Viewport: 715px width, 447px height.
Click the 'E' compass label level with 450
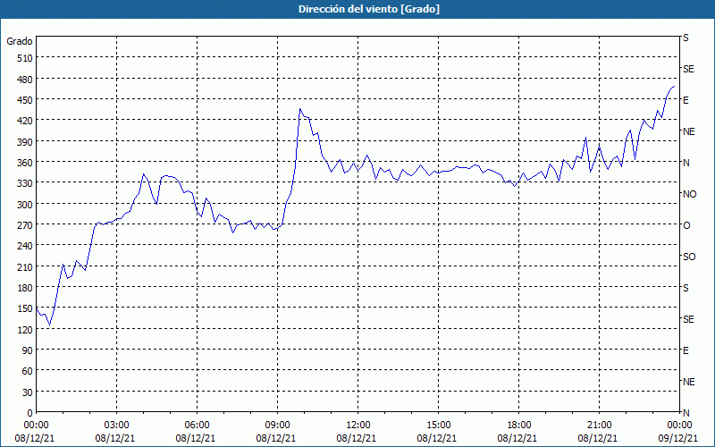[x=686, y=100]
